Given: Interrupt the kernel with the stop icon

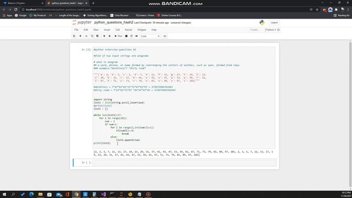Looking at the screenshot, I should [x=127, y=36].
